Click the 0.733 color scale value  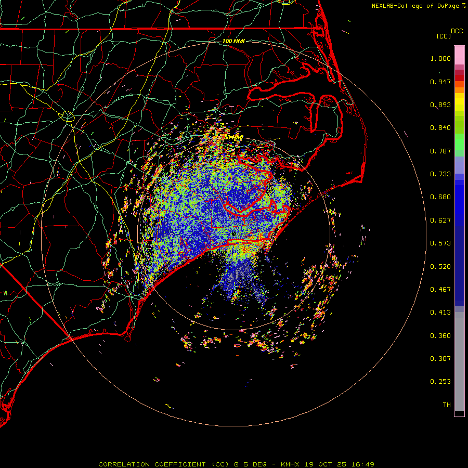tap(440, 174)
